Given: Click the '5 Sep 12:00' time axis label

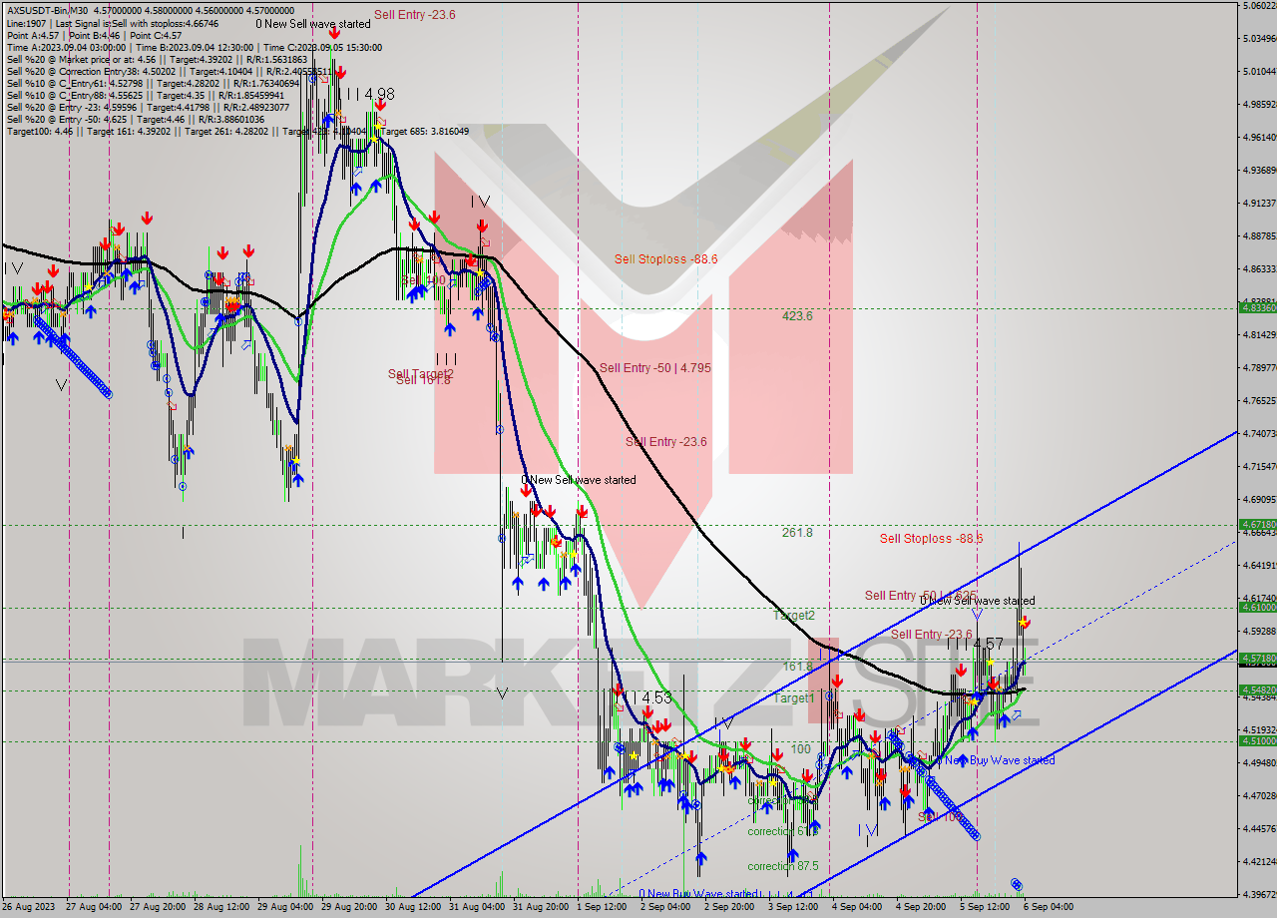Looking at the screenshot, I should tap(985, 907).
